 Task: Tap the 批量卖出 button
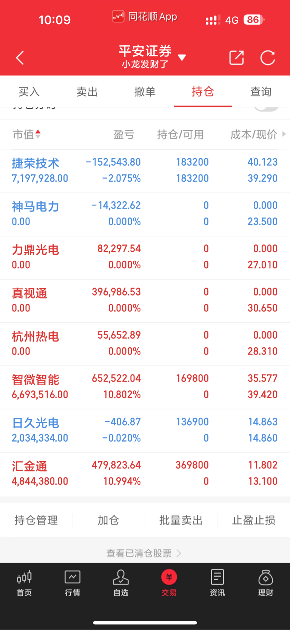pos(181,520)
